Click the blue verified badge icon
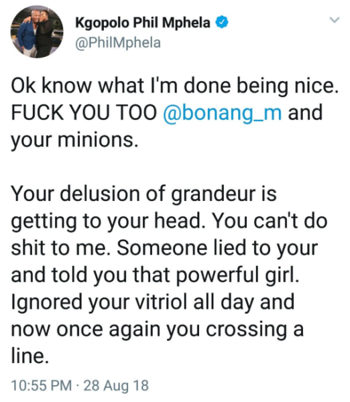 tap(221, 23)
